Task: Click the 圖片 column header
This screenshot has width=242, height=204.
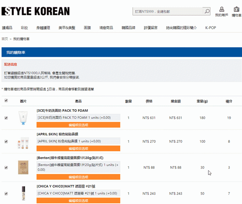Action: [x=23, y=101]
